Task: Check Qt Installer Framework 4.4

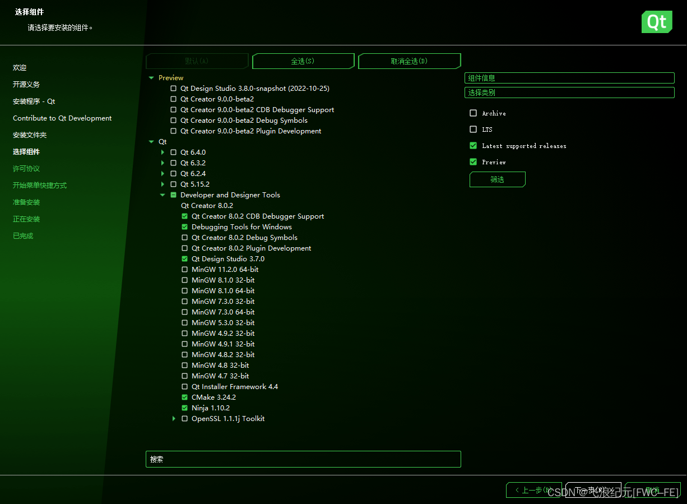Action: (x=184, y=387)
